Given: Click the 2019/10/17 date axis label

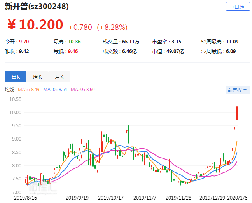Looking at the screenshot, I should point(111,198).
